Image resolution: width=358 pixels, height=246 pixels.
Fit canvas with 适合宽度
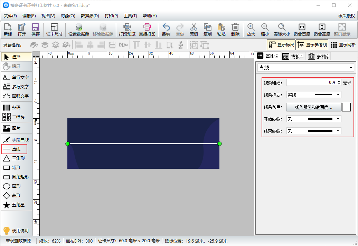[302, 30]
